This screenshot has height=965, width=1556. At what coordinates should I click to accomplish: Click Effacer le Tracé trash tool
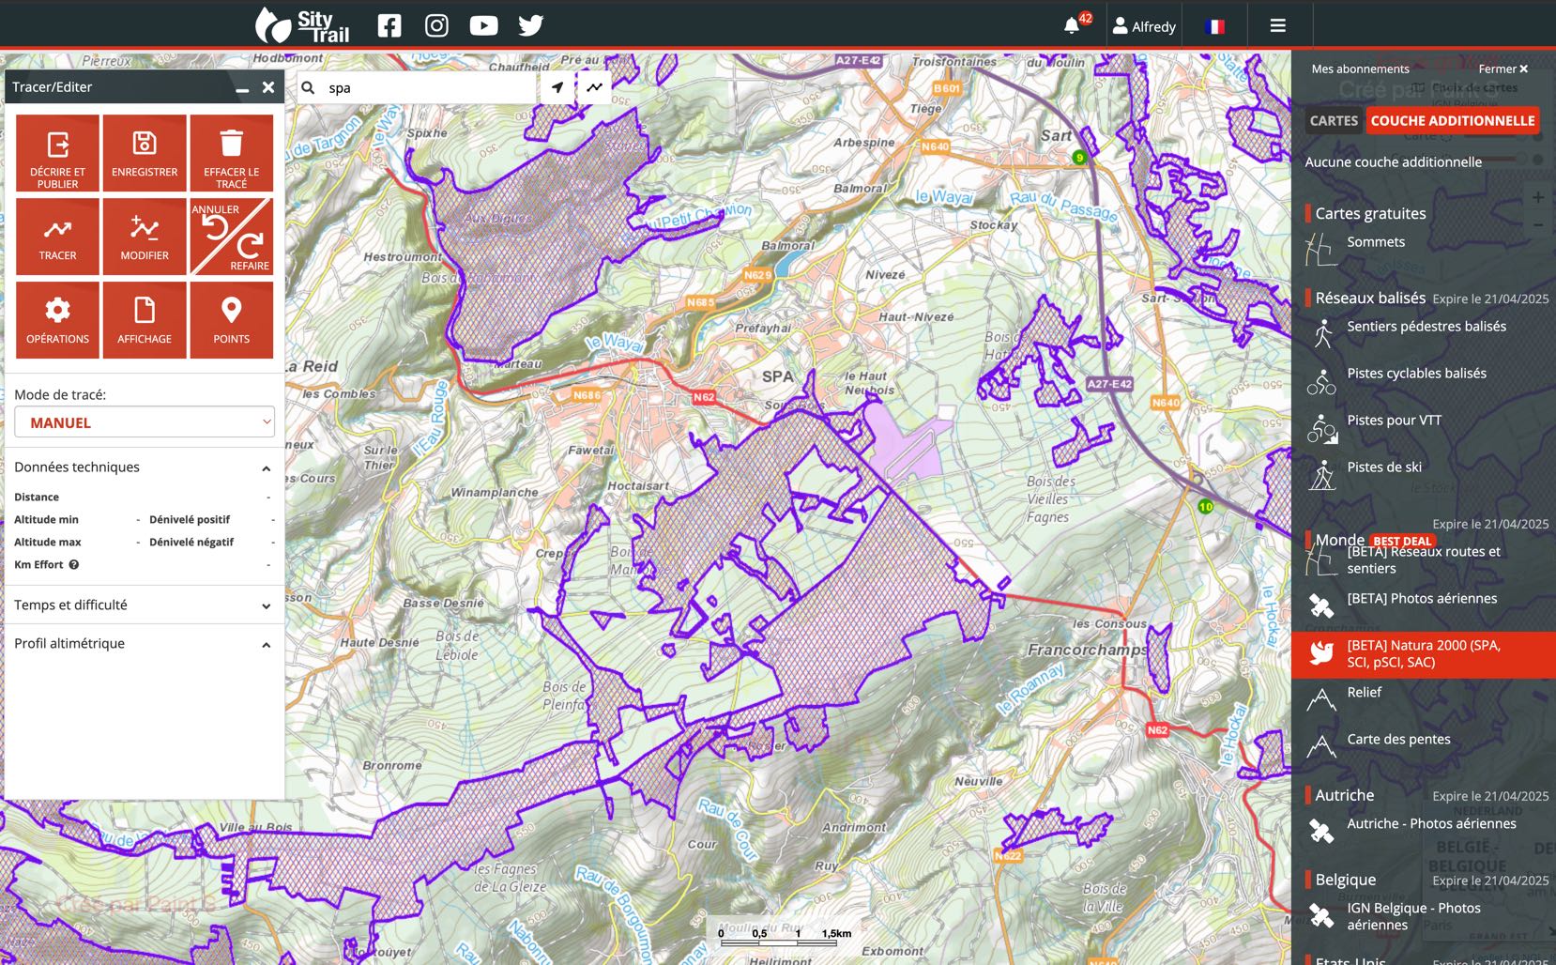(x=232, y=153)
